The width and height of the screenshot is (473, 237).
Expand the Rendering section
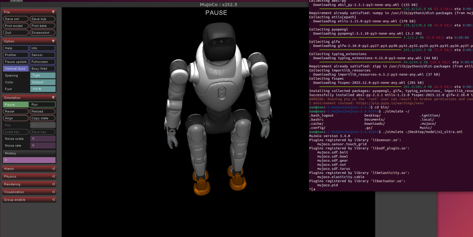29,184
